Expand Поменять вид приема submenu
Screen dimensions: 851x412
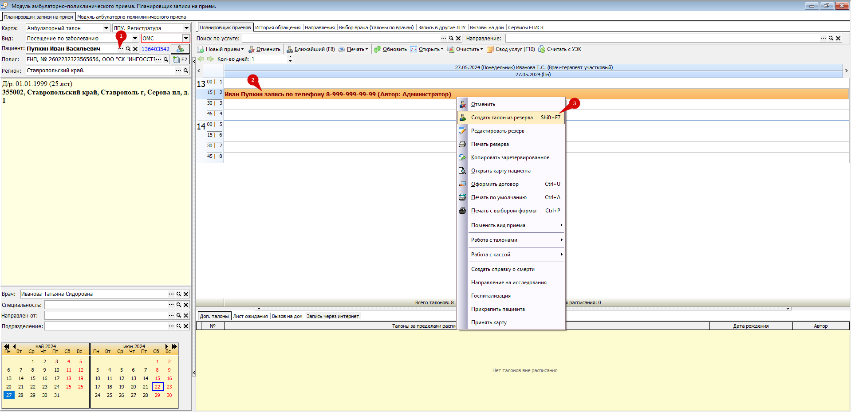(511, 225)
